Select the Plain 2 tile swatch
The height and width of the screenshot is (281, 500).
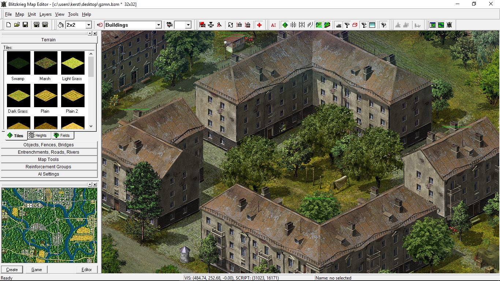tap(72, 95)
